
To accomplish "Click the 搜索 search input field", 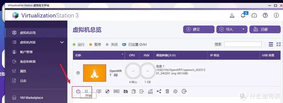I will (243, 44).
